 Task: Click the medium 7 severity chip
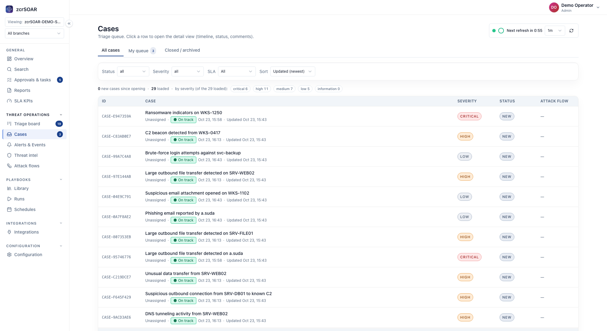tap(284, 89)
